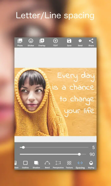
Task: Select the Outline text effect
Action: (25, 165)
